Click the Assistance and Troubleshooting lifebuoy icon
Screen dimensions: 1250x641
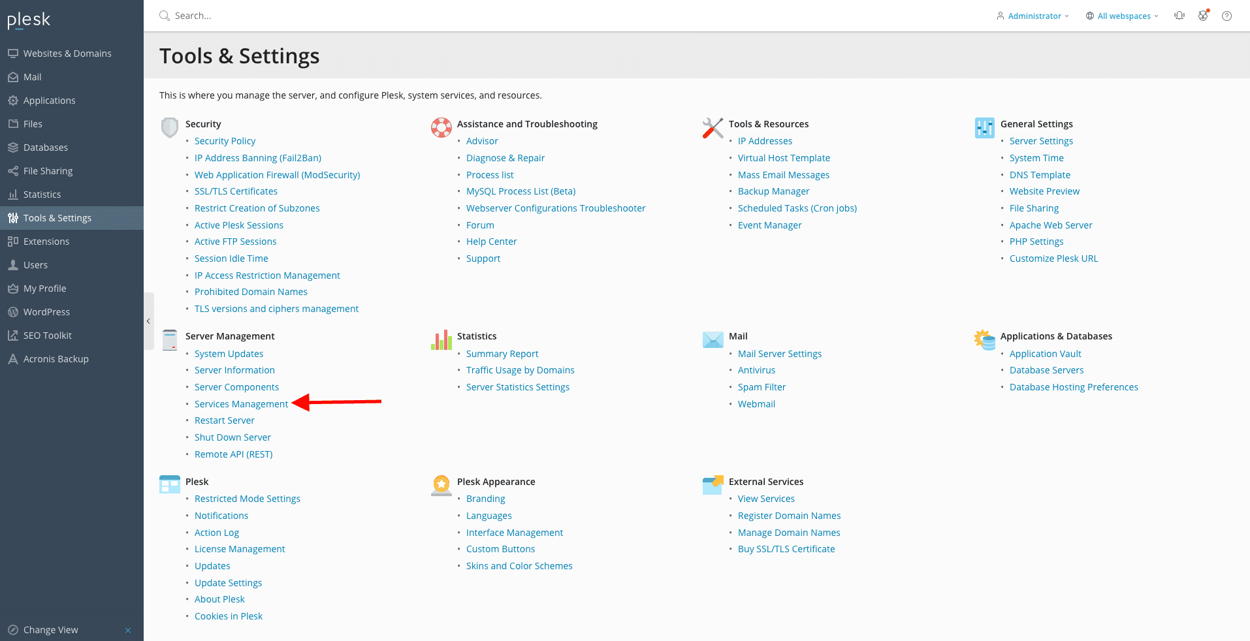coord(441,127)
